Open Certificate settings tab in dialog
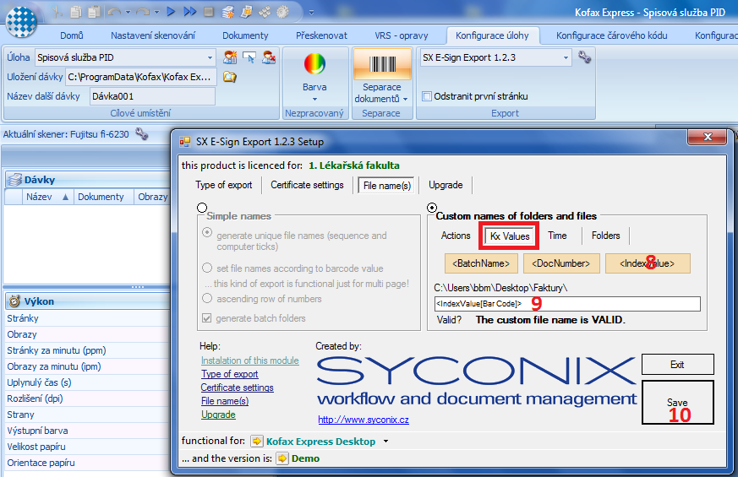The image size is (738, 477). (x=308, y=185)
